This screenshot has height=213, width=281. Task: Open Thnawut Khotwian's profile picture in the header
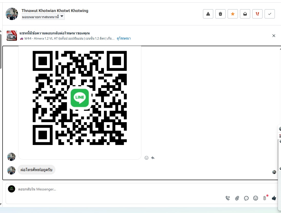[12, 14]
